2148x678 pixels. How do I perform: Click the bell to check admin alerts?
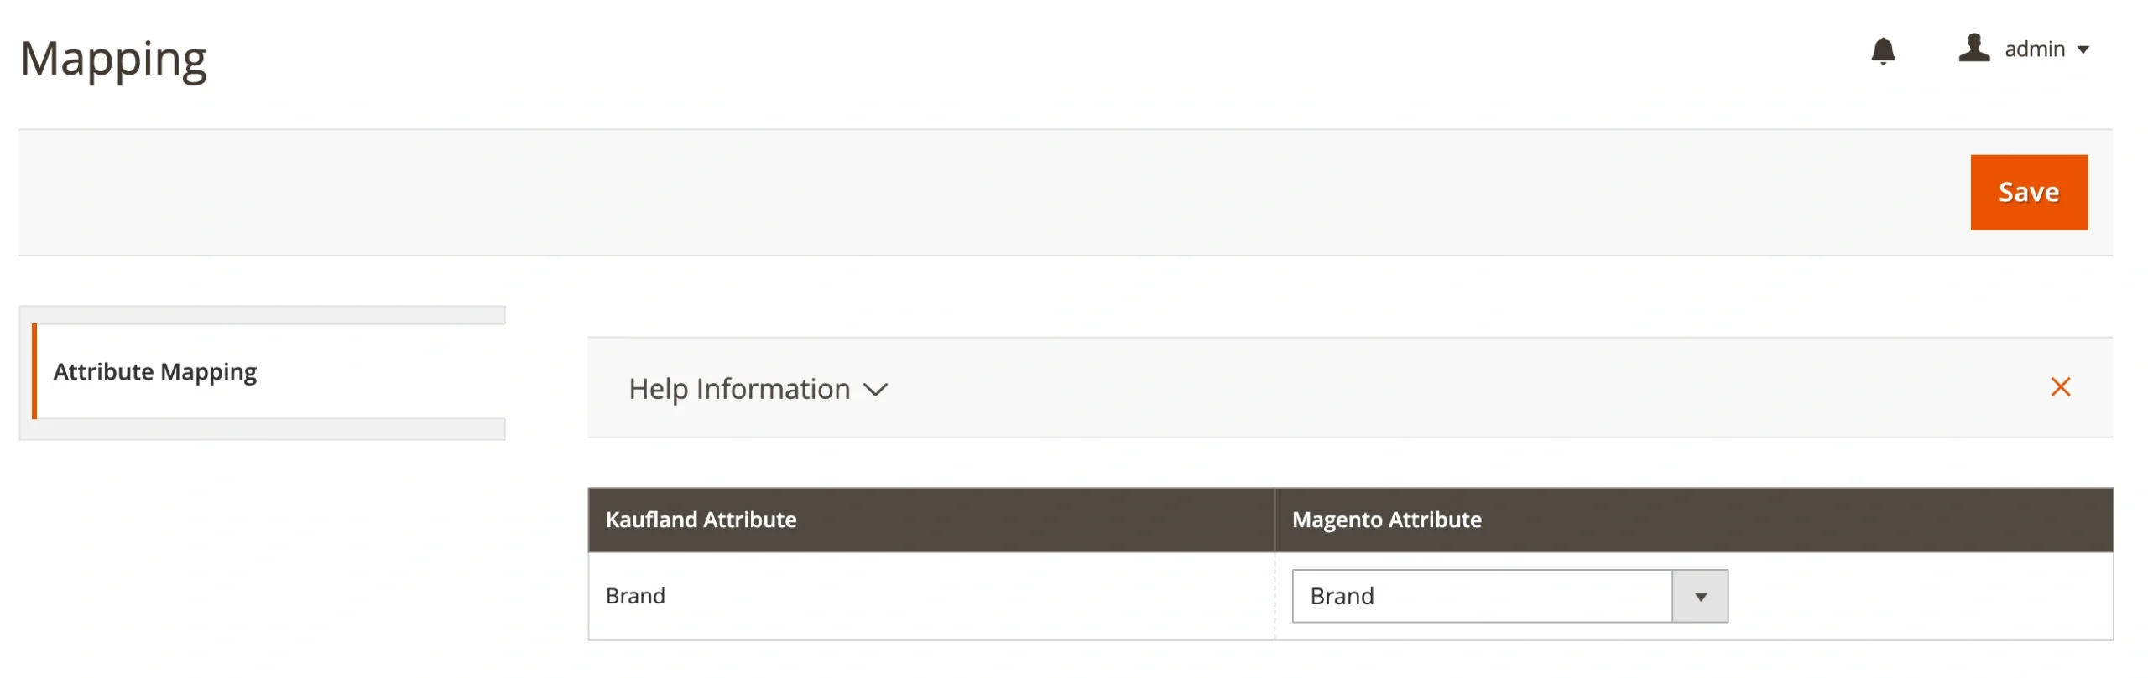click(x=1885, y=51)
